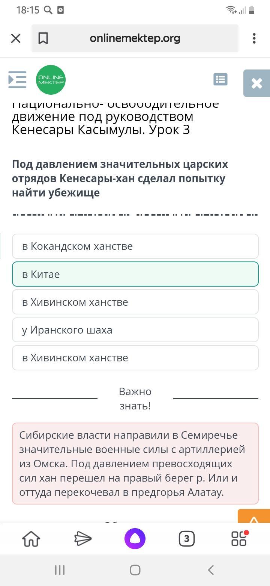Image resolution: width=270 pixels, height=586 pixels.
Task: Open the lesson list icon
Action: [x=220, y=79]
